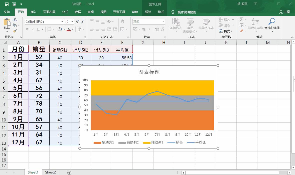Open the 文件 menu
The height and width of the screenshot is (175, 295).
coord(7,12)
